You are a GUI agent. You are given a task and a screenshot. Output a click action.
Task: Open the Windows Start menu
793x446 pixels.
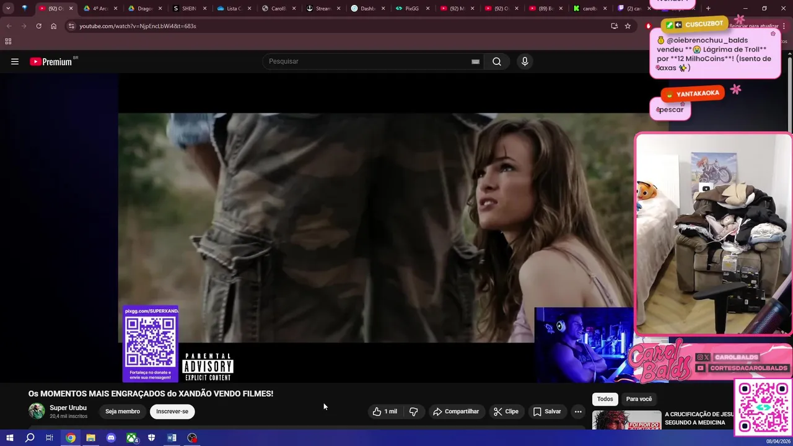click(x=9, y=438)
